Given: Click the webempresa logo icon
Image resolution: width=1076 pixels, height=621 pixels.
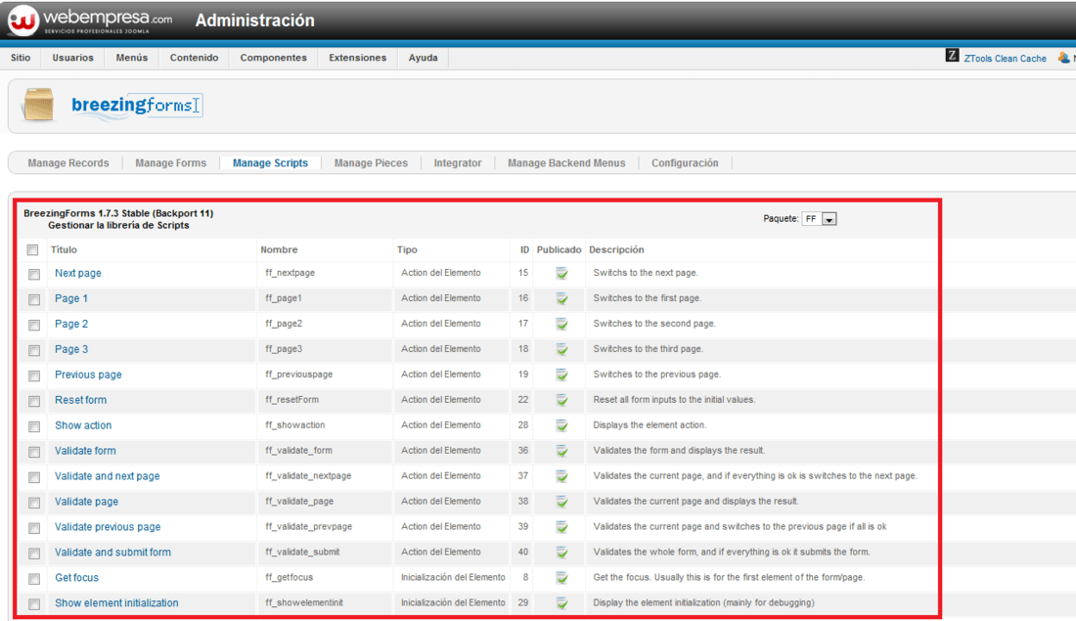Looking at the screenshot, I should click(22, 20).
